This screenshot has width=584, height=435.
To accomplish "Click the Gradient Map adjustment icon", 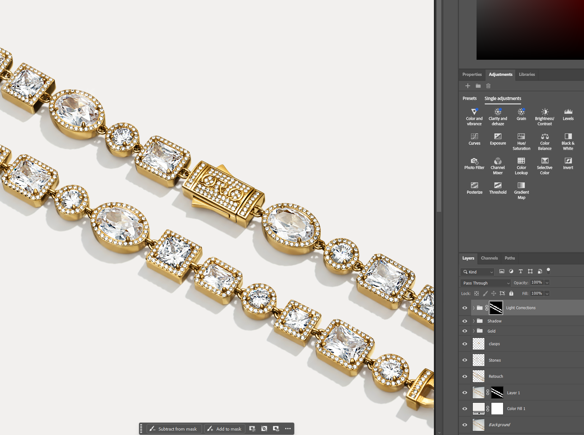I will [521, 191].
